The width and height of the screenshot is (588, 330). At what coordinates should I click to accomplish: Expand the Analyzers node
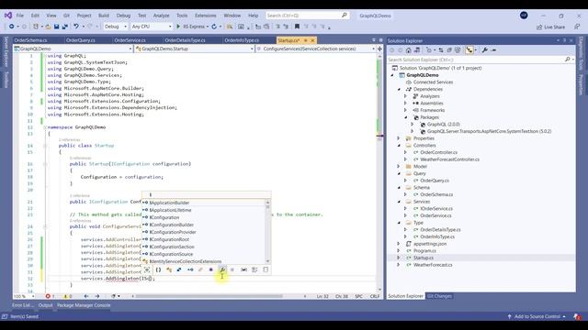[405, 96]
